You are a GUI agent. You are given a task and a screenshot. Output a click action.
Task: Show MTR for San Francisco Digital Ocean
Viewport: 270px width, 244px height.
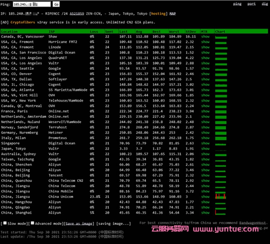205,52
